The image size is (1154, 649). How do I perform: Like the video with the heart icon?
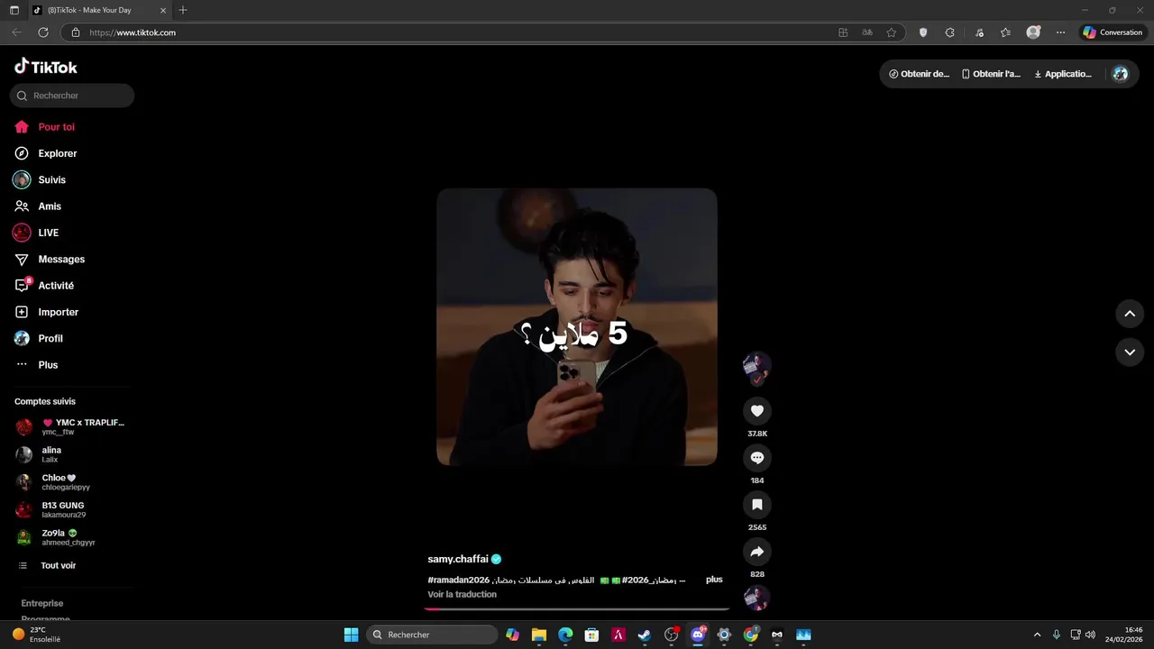(x=757, y=411)
